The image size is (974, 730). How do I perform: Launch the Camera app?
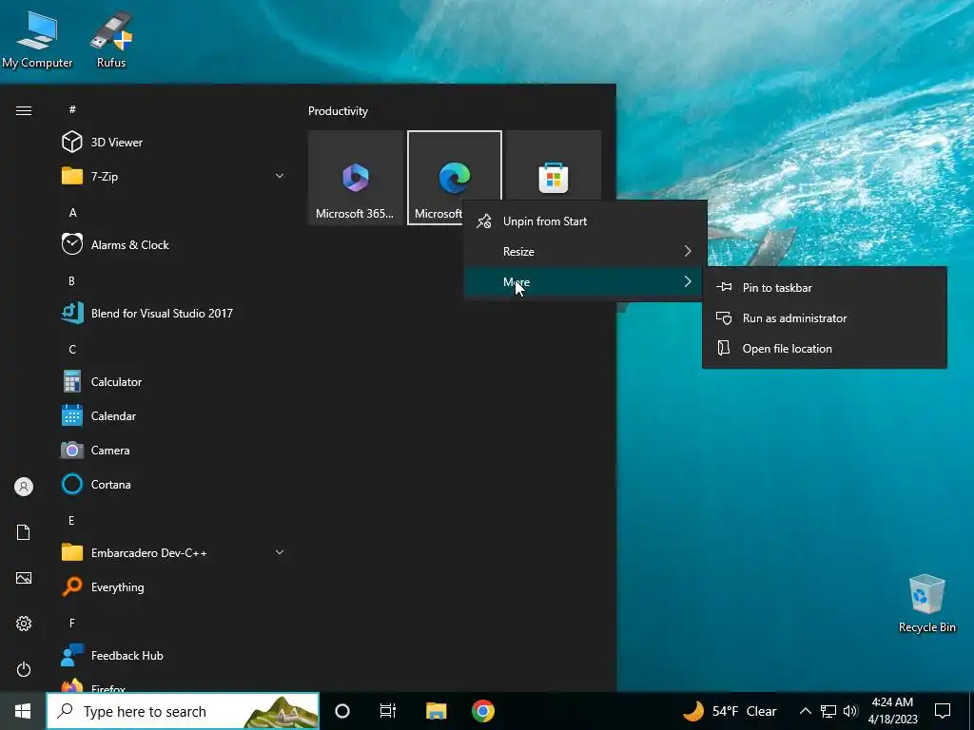[174, 450]
